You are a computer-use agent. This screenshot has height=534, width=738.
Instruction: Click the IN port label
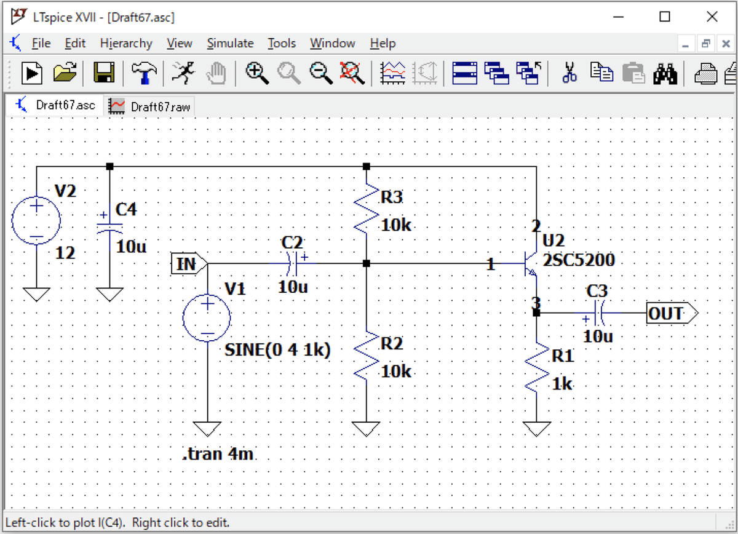click(x=189, y=264)
